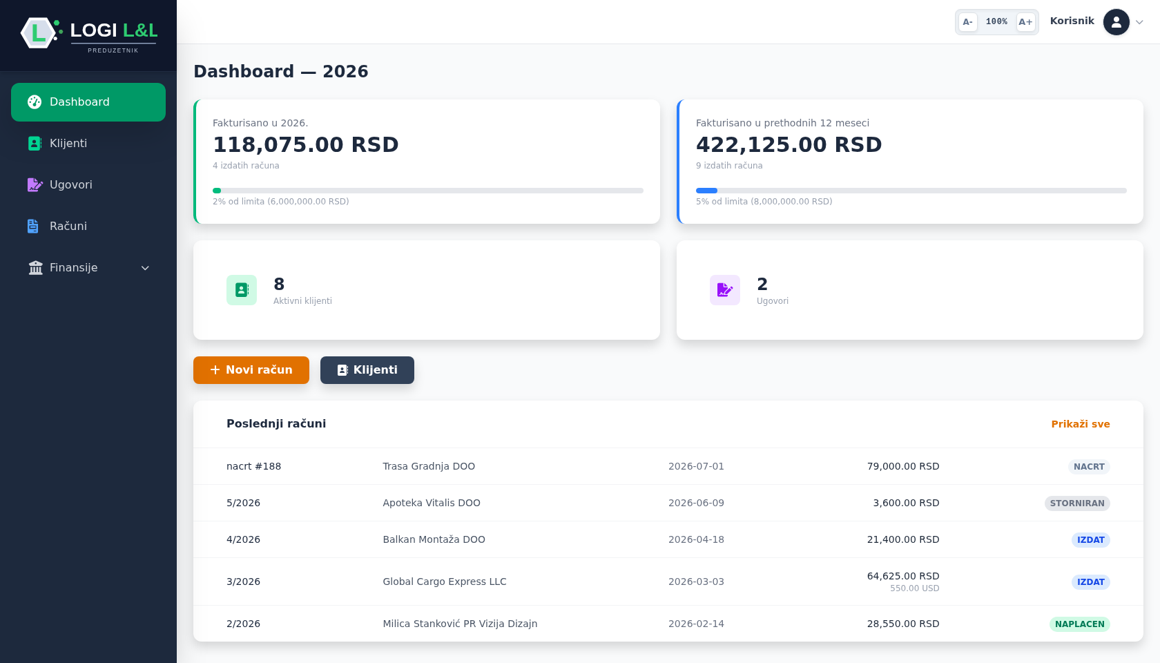Open the Prikaži sve link
Screen dimensions: 1160x663
(x=1081, y=424)
